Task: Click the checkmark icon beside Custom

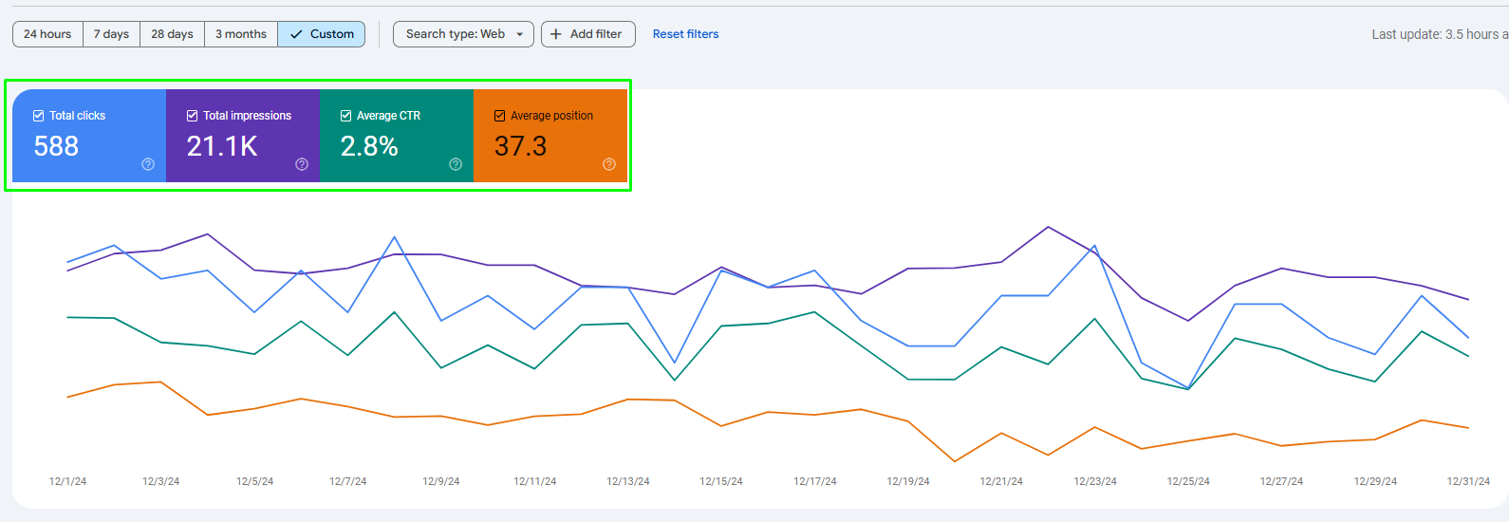Action: (x=296, y=34)
